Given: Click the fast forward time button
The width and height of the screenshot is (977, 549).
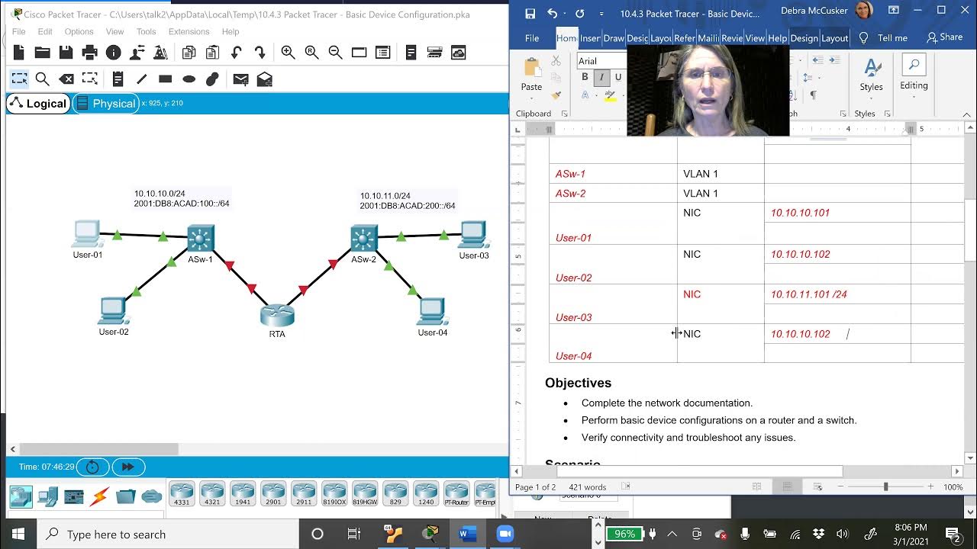Looking at the screenshot, I should 128,467.
